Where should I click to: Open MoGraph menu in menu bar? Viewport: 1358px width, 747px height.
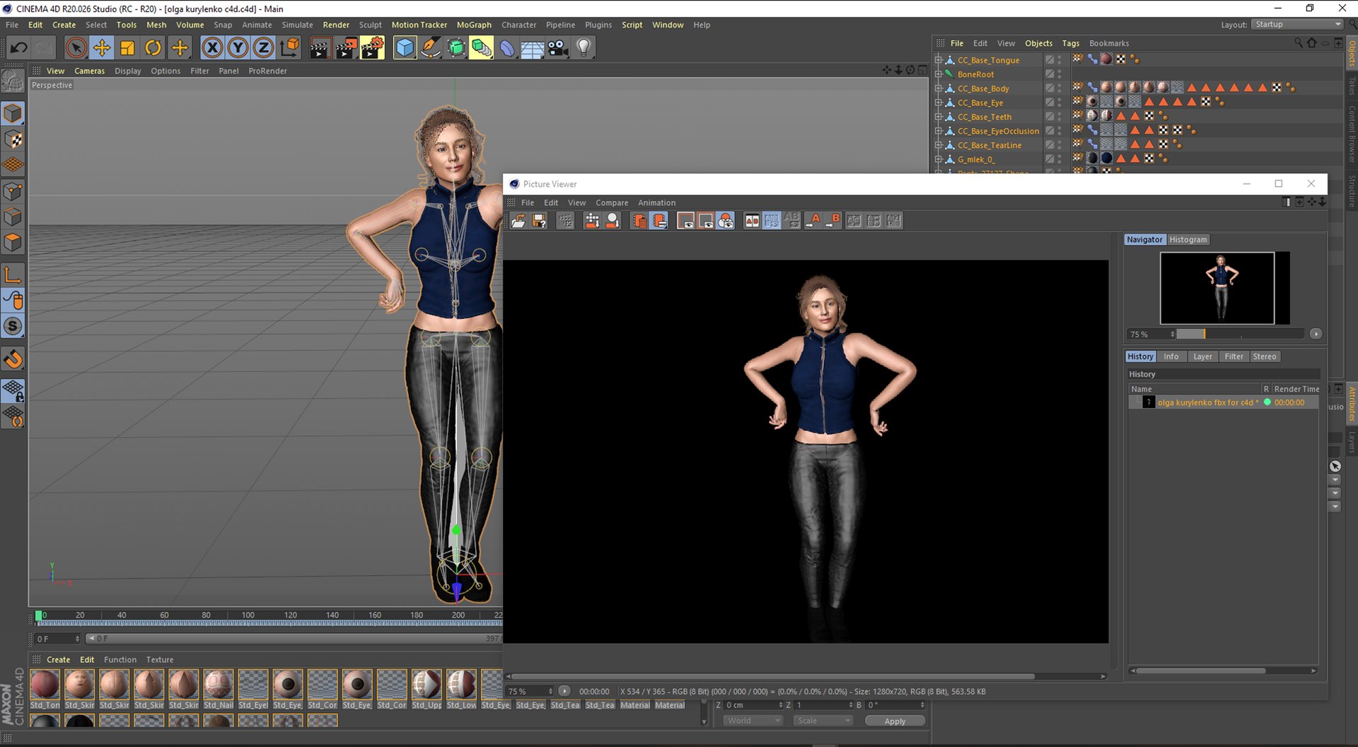[474, 25]
